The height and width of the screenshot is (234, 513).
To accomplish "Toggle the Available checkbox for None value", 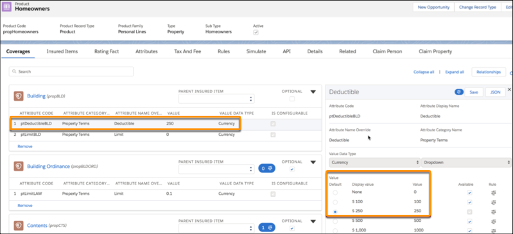I will 470,193.
